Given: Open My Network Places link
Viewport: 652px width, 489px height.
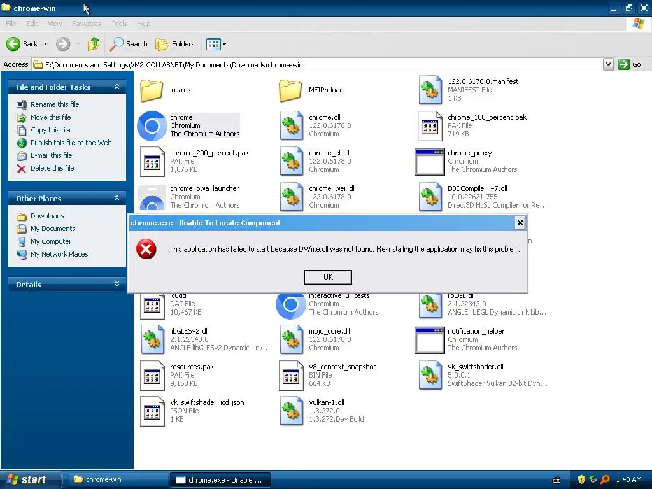Looking at the screenshot, I should [59, 254].
